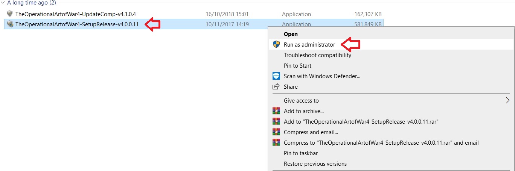Select Pin to Start

pyautogui.click(x=297, y=66)
